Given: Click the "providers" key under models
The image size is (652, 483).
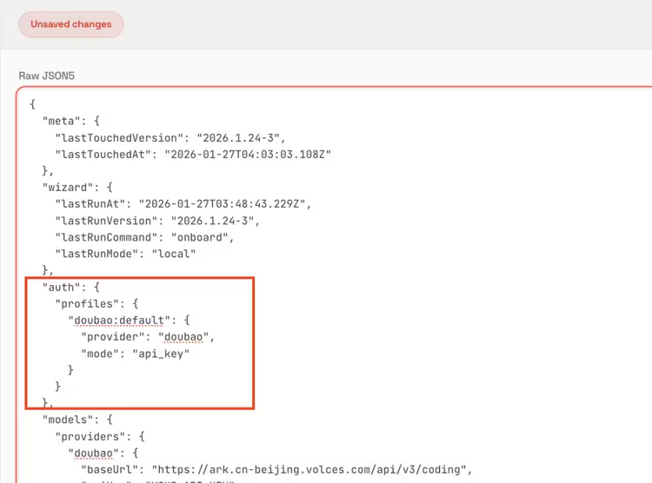Looking at the screenshot, I should [x=89, y=436].
